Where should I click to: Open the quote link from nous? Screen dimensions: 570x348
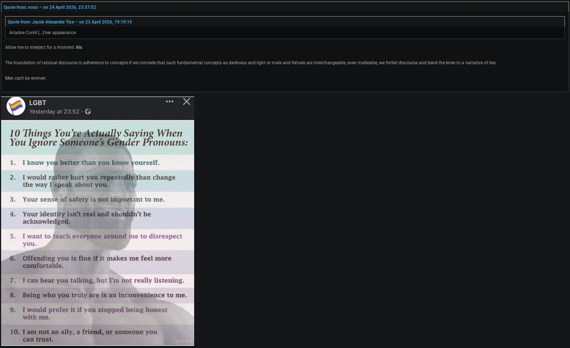(x=50, y=7)
